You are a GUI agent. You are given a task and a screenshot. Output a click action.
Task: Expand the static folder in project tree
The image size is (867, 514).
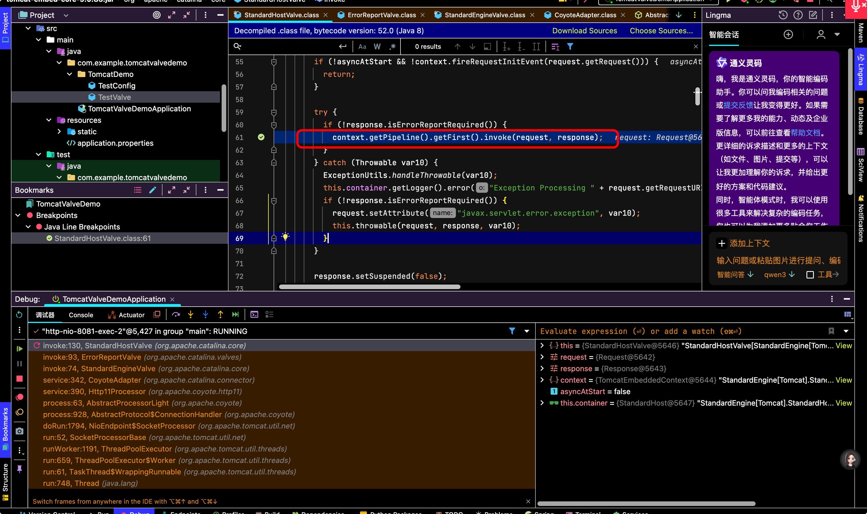point(59,132)
